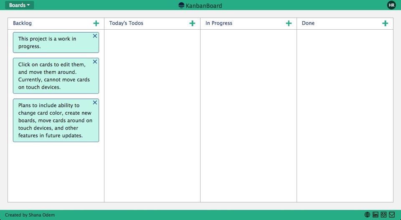This screenshot has height=220, width=401.
Task: Click the Backlog column title
Action: pos(22,23)
